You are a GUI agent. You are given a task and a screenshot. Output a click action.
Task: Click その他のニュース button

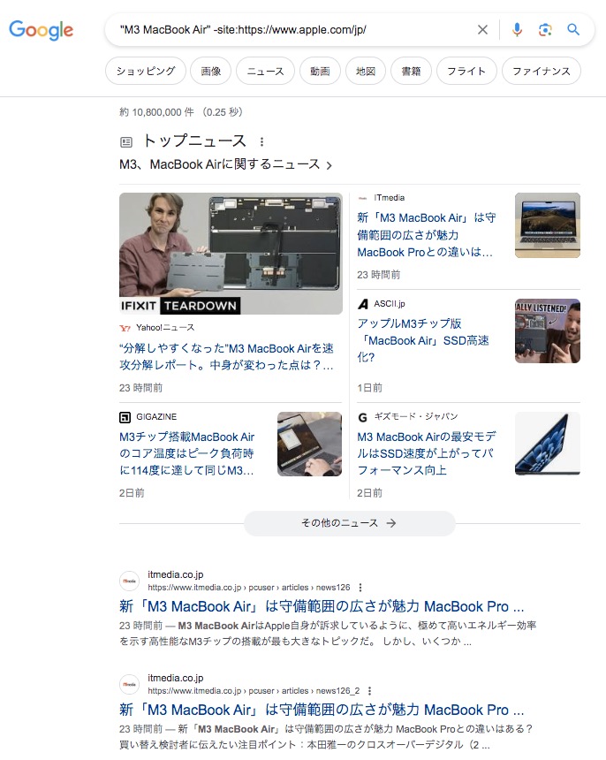349,523
